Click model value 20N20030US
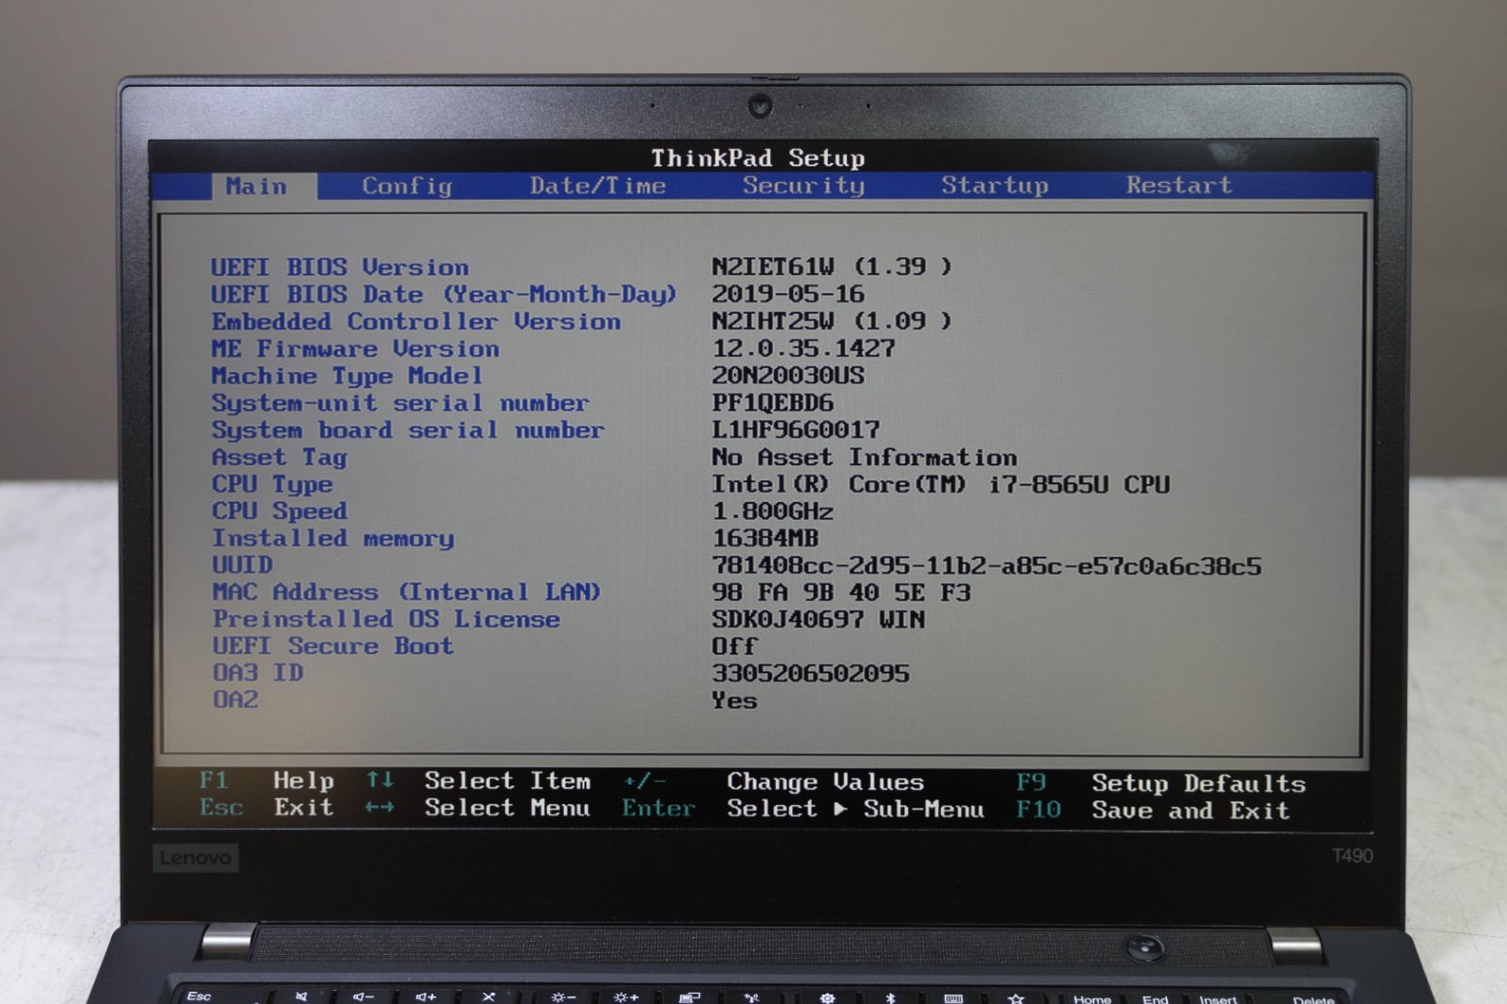Viewport: 1507px width, 1004px height. 787,376
